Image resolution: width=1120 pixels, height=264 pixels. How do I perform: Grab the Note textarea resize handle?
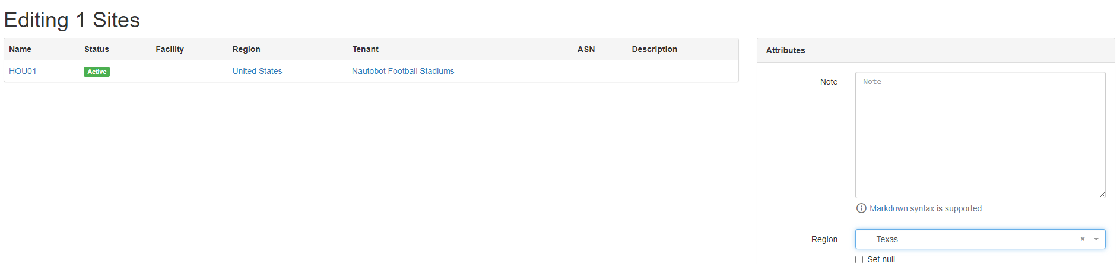click(1102, 194)
